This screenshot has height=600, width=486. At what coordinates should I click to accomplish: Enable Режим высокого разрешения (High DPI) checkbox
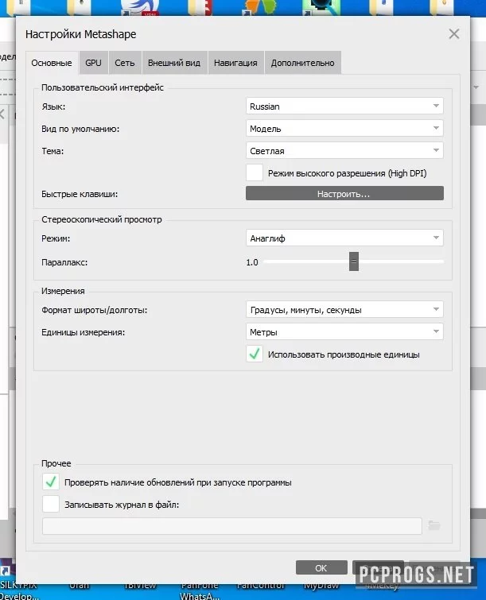click(255, 172)
